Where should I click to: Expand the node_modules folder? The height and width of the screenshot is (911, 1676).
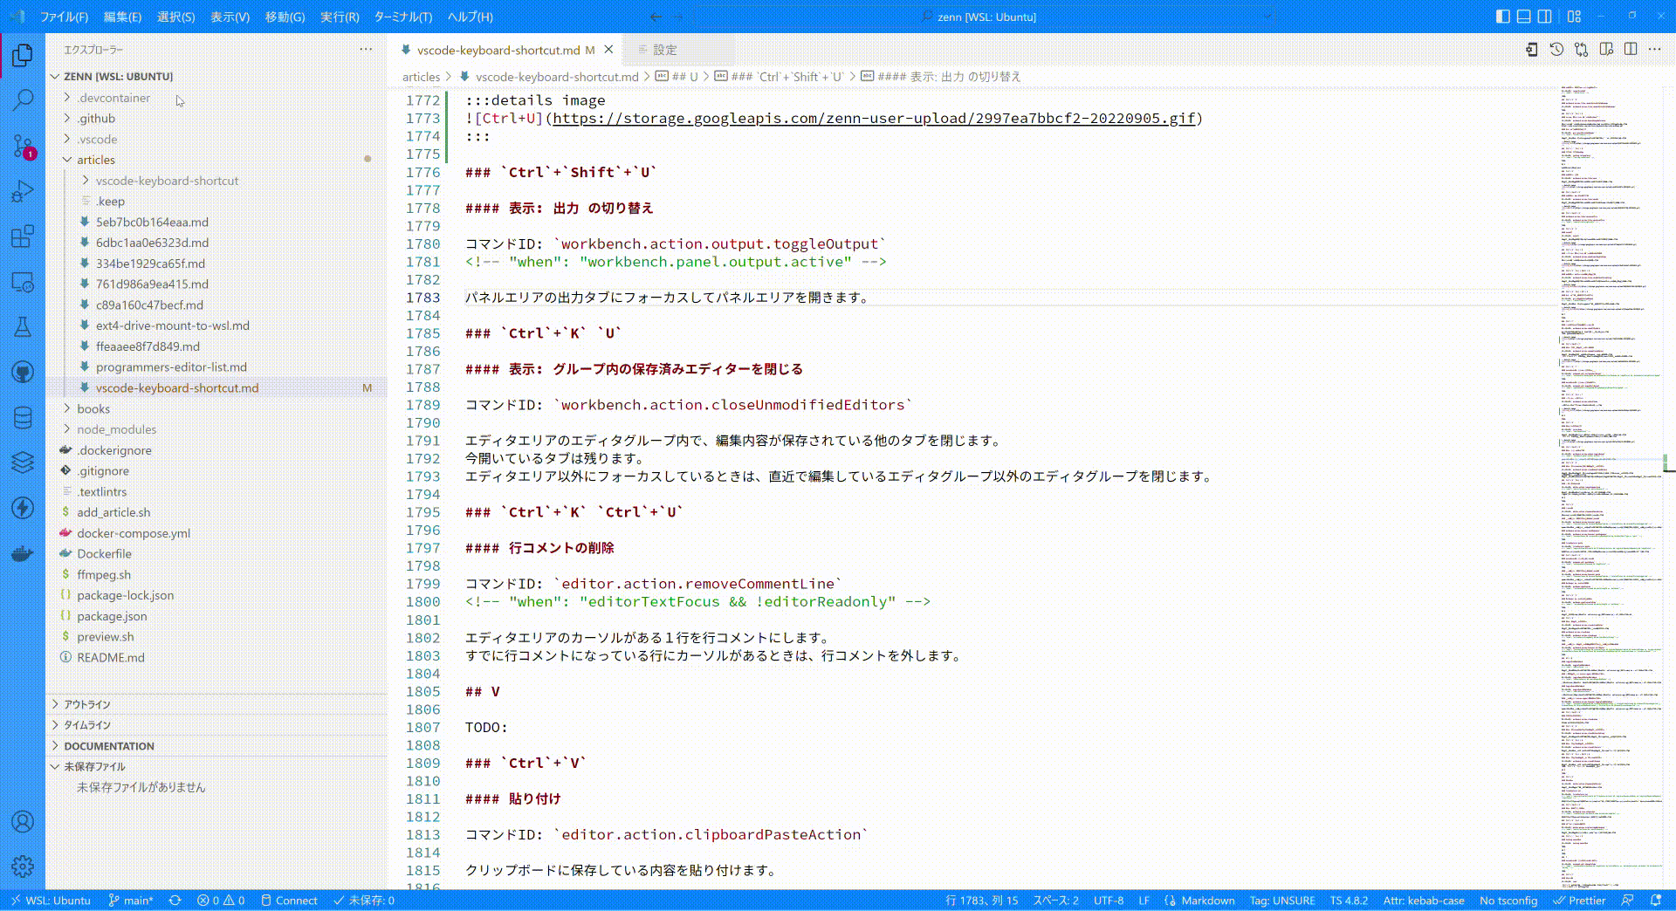point(67,429)
